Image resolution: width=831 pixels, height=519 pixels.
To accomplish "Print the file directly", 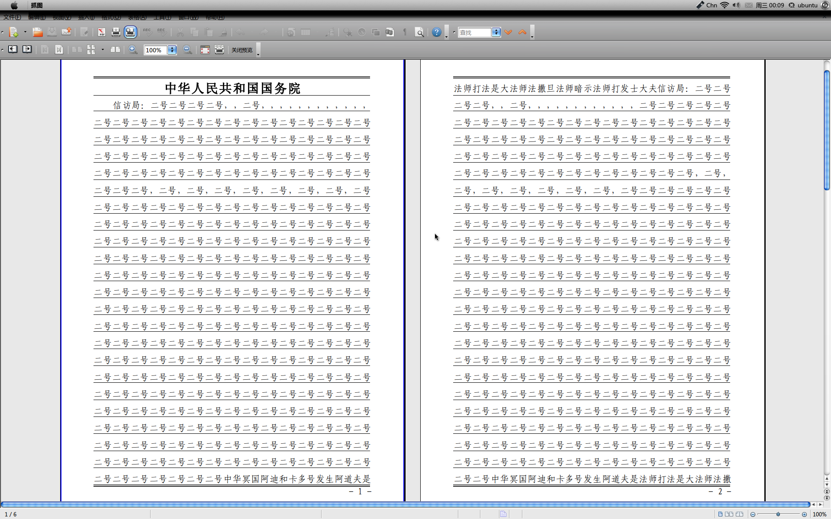I will click(116, 32).
